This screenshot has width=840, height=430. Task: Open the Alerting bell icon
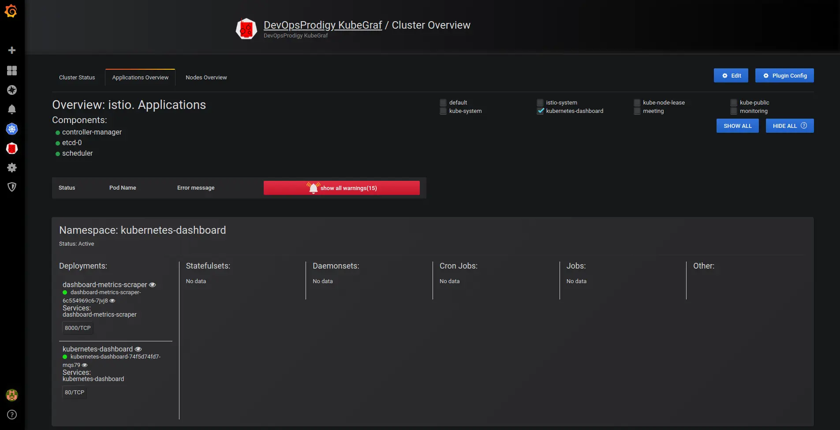point(12,109)
